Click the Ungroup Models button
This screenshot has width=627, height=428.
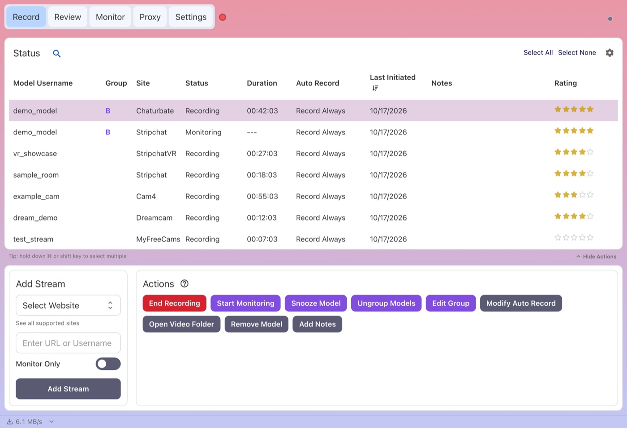[x=387, y=303]
